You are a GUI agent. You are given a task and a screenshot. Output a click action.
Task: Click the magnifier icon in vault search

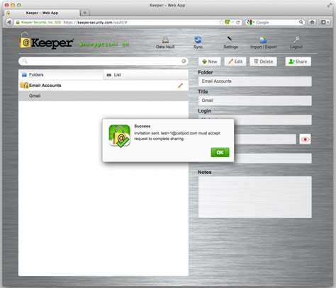[x=25, y=62]
